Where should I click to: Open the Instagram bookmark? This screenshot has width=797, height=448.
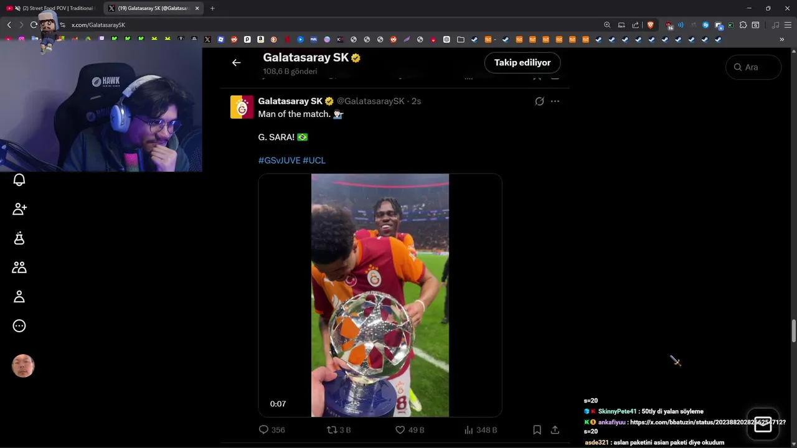click(x=22, y=39)
